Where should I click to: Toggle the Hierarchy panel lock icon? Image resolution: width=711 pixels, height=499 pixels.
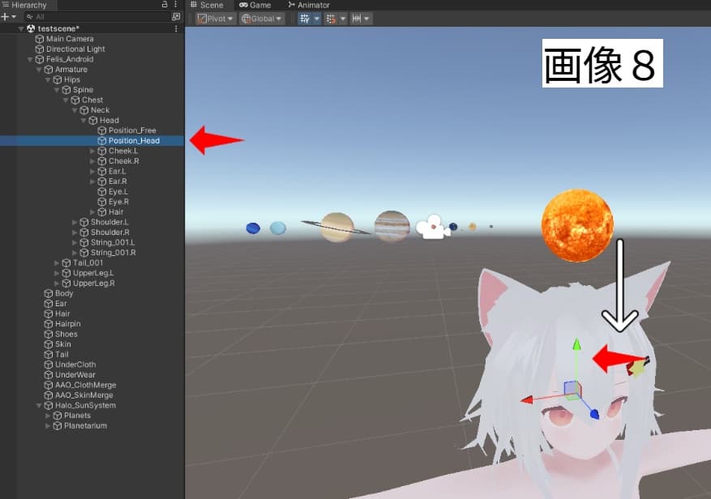pos(165,5)
